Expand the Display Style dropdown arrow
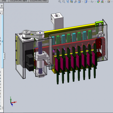 click(89, 2)
